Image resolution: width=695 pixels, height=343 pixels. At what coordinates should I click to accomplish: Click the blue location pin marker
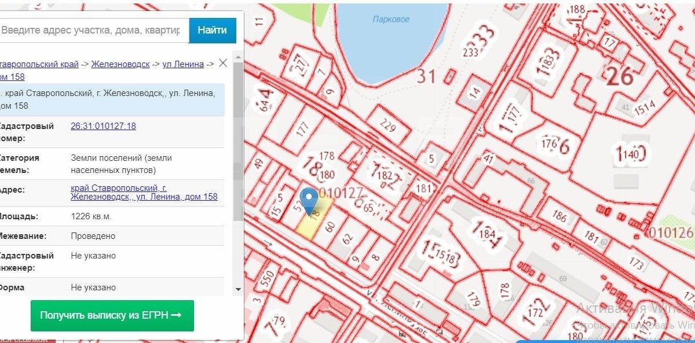click(x=310, y=198)
